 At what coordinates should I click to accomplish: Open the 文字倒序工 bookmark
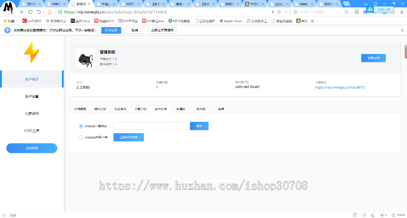(257, 21)
